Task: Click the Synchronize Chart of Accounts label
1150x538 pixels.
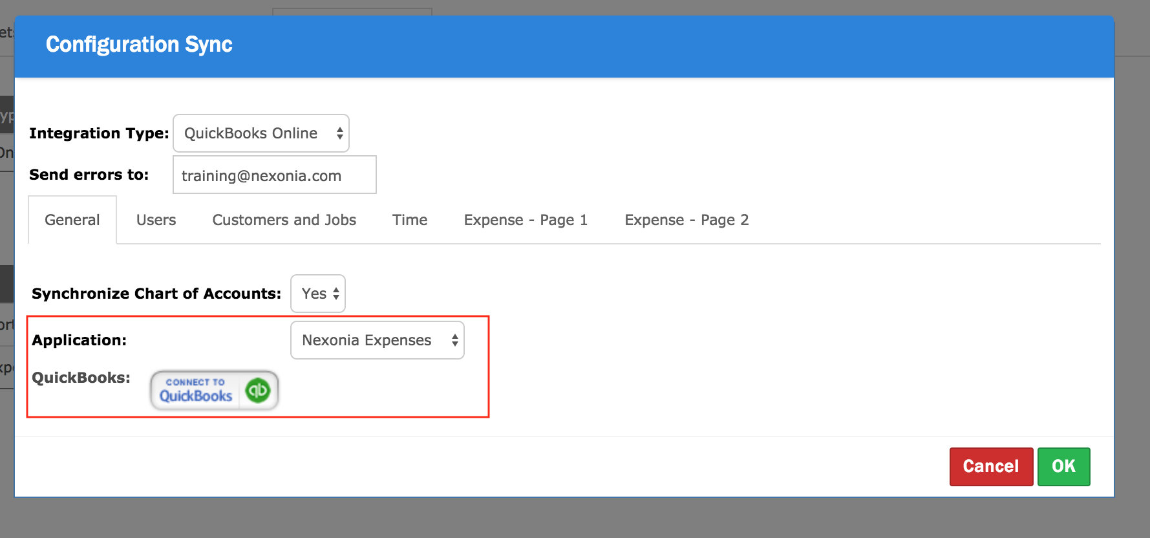Action: click(156, 294)
